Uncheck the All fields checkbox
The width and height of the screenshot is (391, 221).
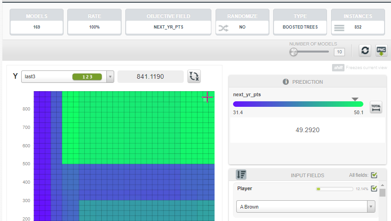point(374,175)
